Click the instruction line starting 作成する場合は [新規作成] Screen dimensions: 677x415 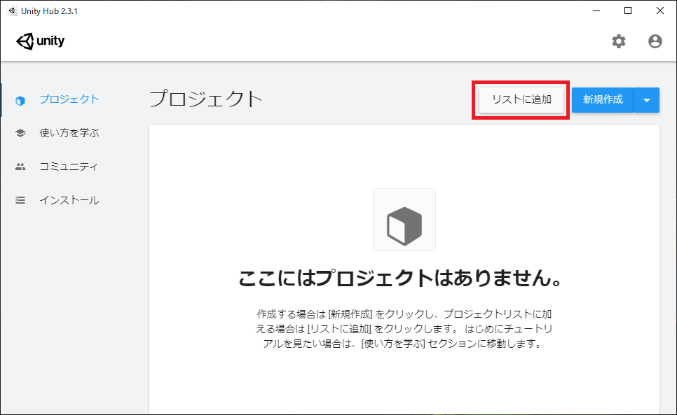(x=404, y=314)
